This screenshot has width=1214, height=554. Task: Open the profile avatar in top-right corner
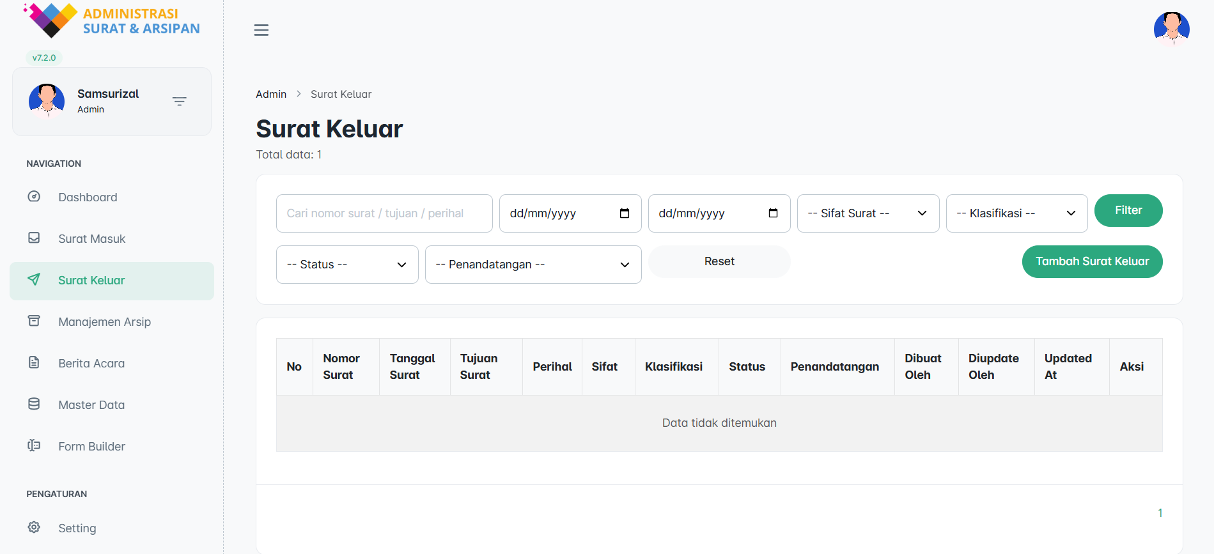(x=1171, y=29)
